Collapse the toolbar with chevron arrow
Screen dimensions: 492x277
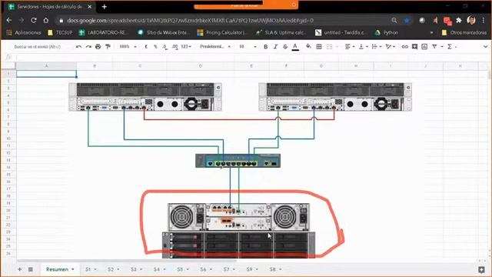[485, 46]
